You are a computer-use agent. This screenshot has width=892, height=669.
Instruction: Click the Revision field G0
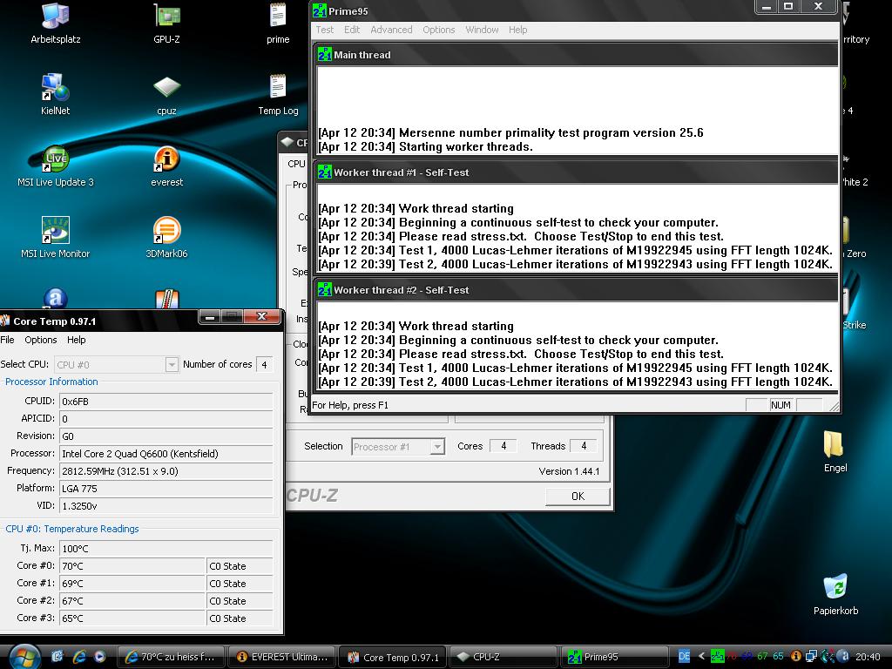[166, 436]
